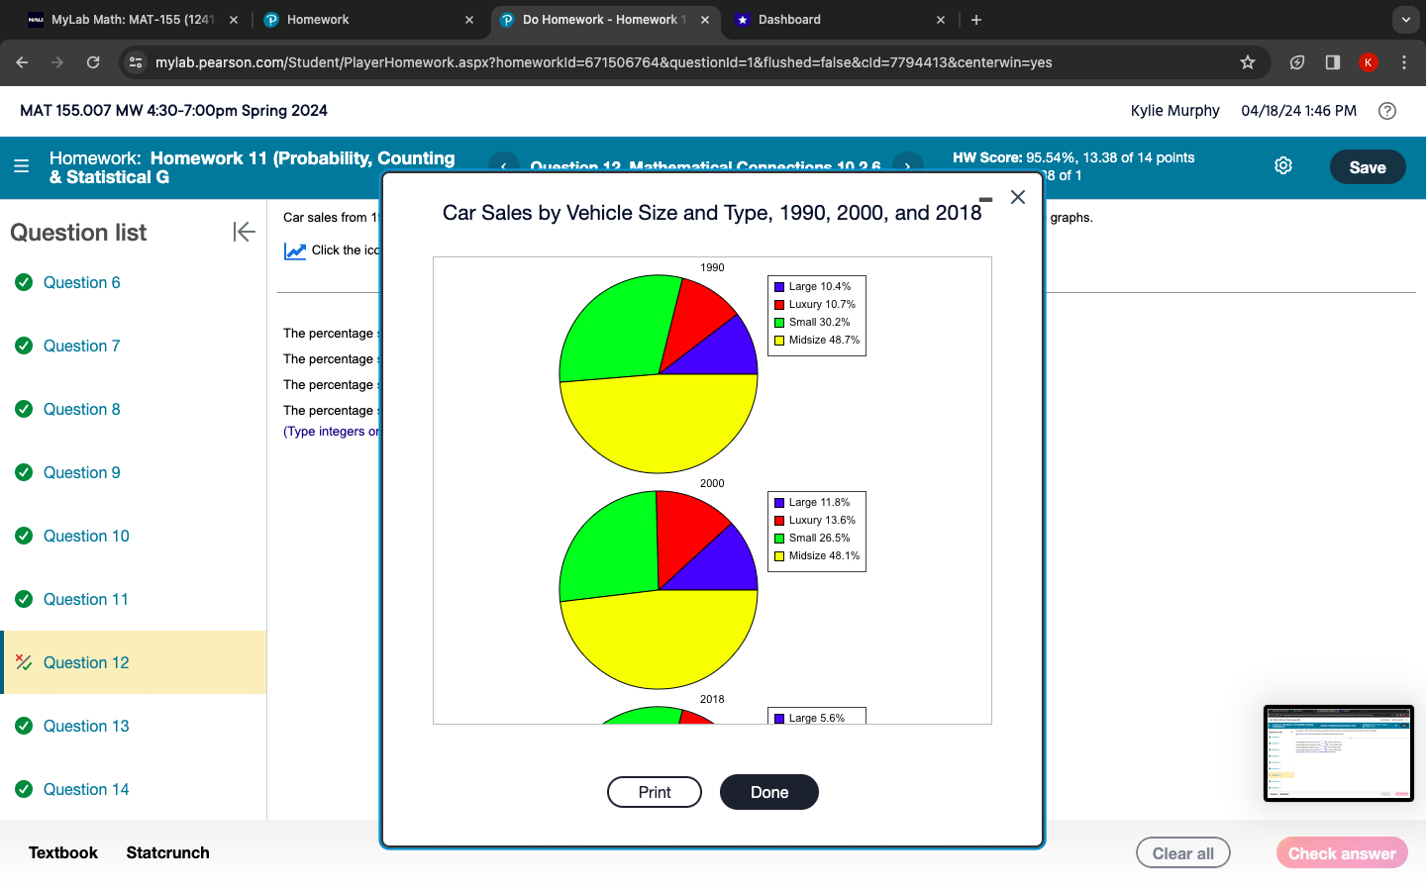Click the Chrome profile avatar K
The width and height of the screenshot is (1426, 891).
(1368, 61)
